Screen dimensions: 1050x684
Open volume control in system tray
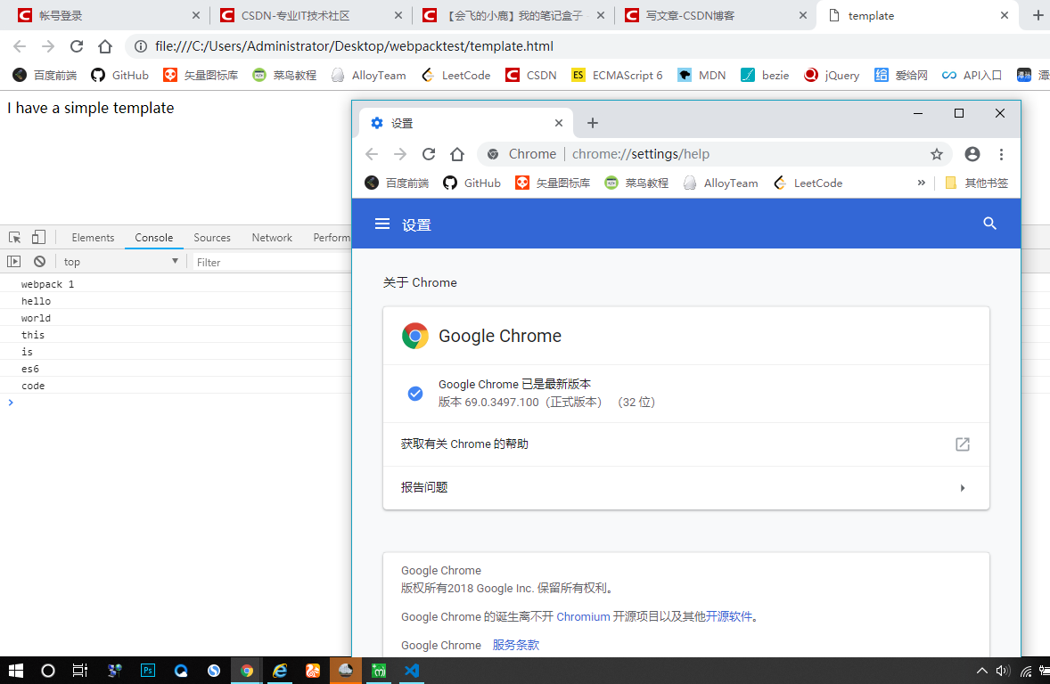[1003, 671]
